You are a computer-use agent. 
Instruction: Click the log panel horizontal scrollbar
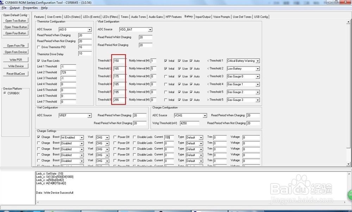(191, 202)
